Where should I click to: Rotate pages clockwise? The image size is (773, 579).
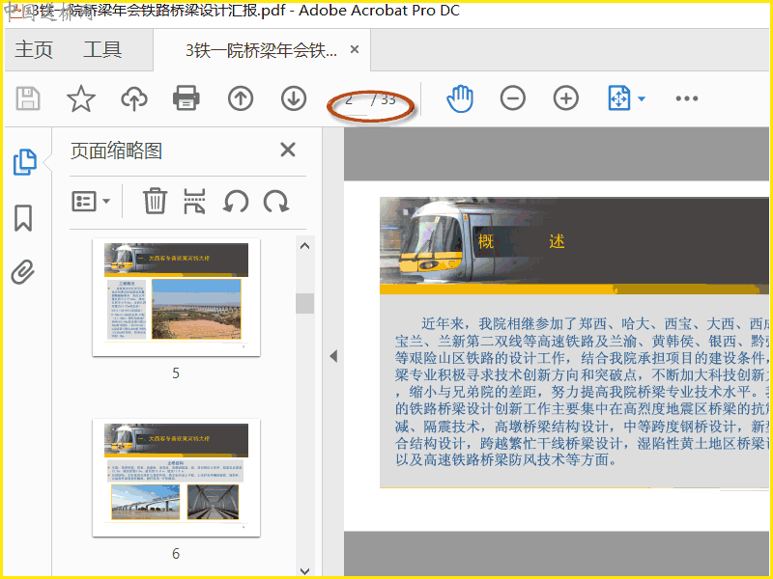tap(276, 202)
